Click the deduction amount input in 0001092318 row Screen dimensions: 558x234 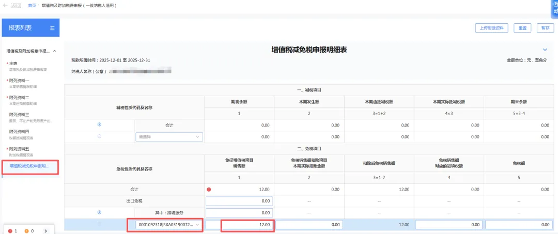309,225
